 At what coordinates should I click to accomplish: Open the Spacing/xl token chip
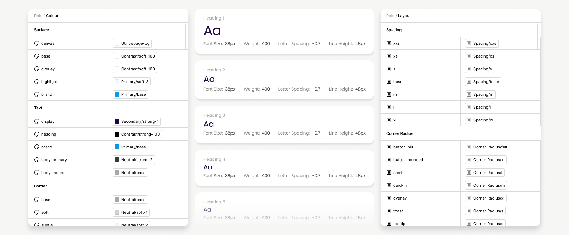click(x=480, y=120)
